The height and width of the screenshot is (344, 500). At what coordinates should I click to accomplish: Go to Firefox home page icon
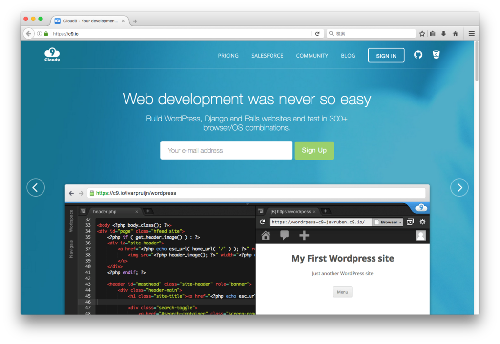tap(456, 34)
